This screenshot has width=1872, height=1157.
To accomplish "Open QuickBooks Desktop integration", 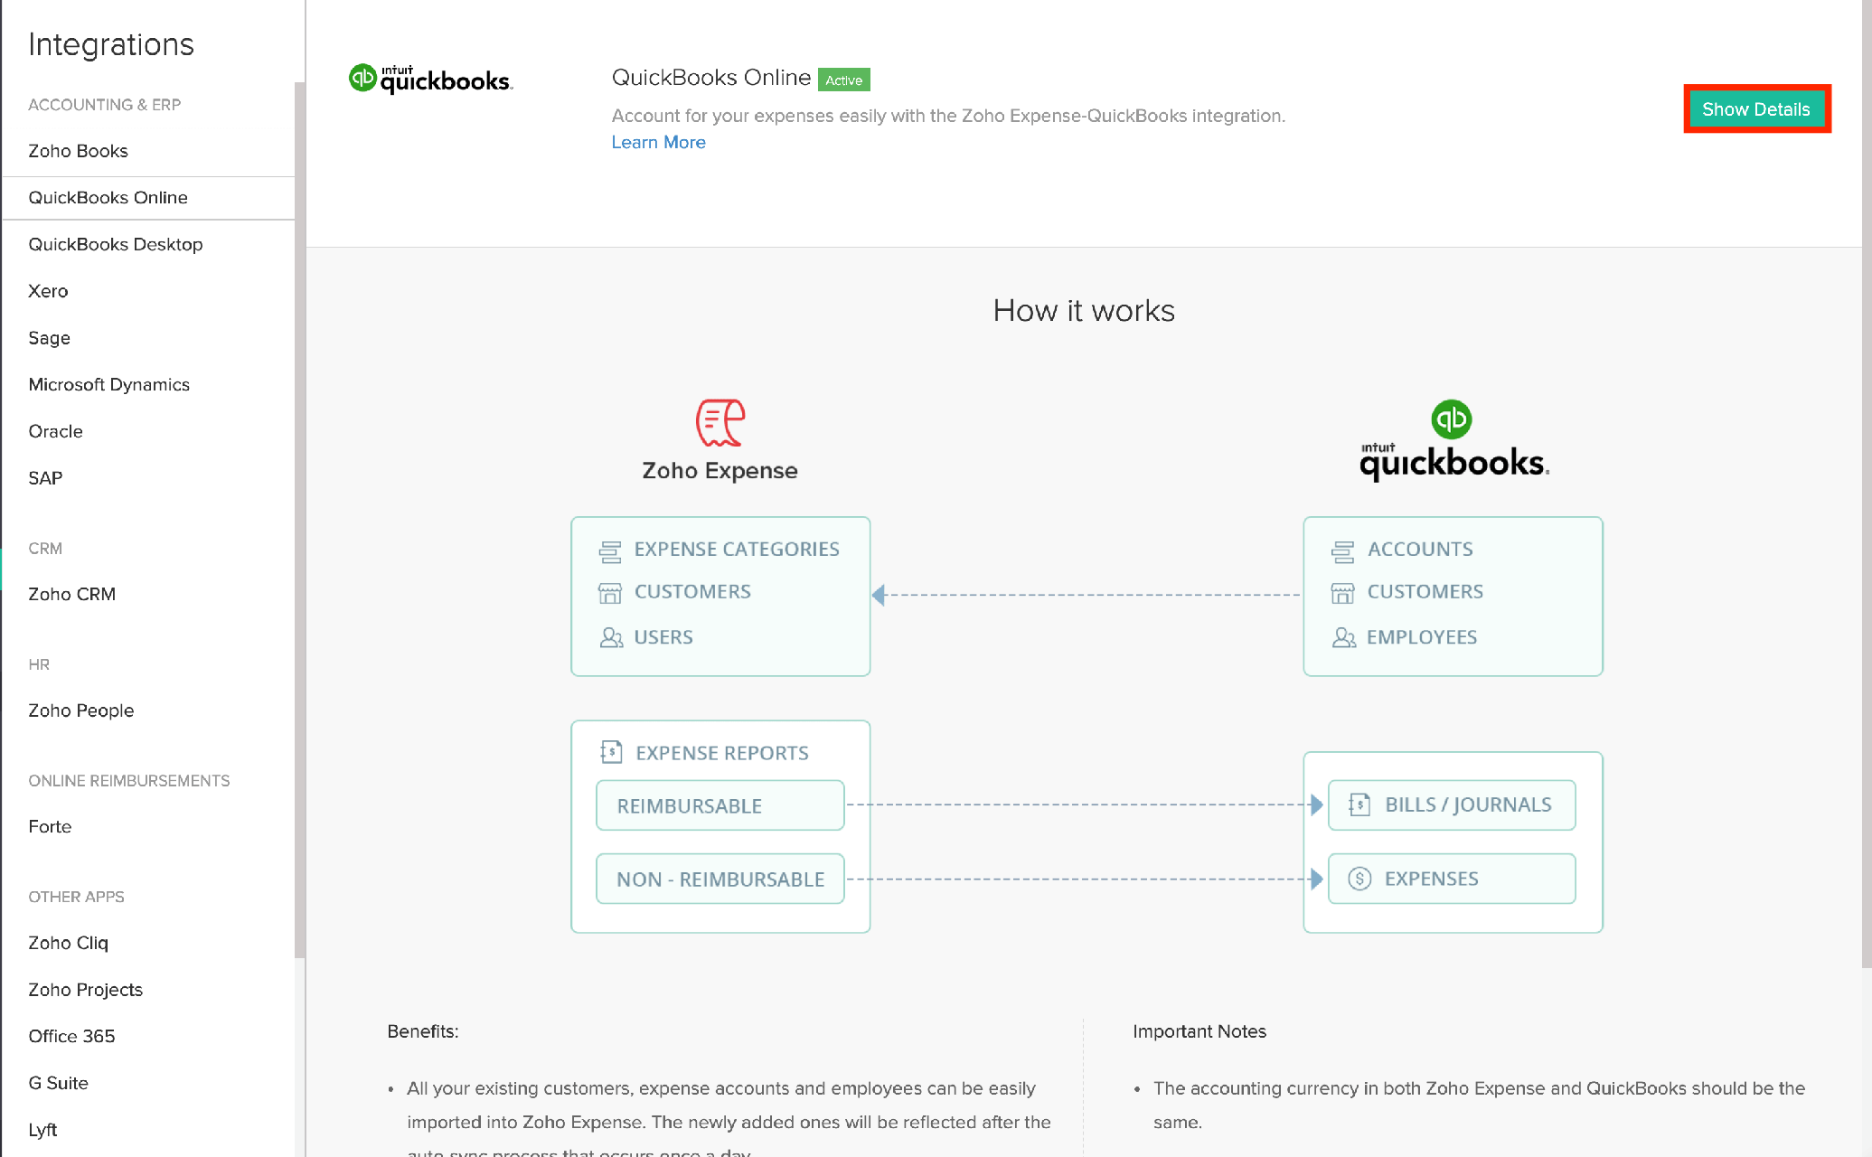I will [x=115, y=244].
